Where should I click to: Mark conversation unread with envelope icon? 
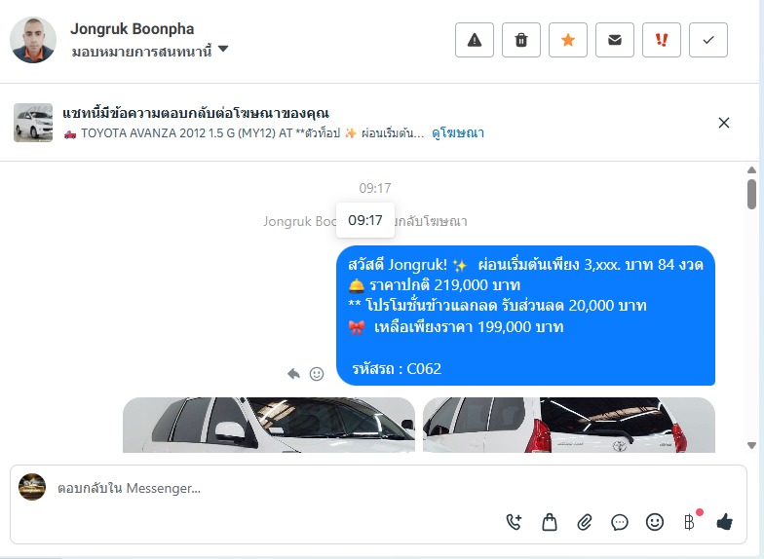point(614,40)
